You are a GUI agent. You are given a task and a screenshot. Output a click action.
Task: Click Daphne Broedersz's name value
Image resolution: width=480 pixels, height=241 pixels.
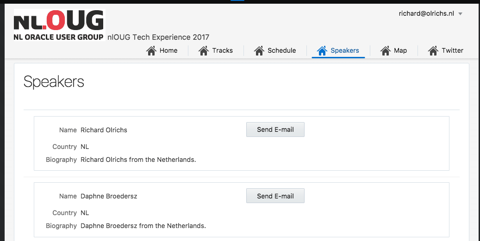click(109, 196)
